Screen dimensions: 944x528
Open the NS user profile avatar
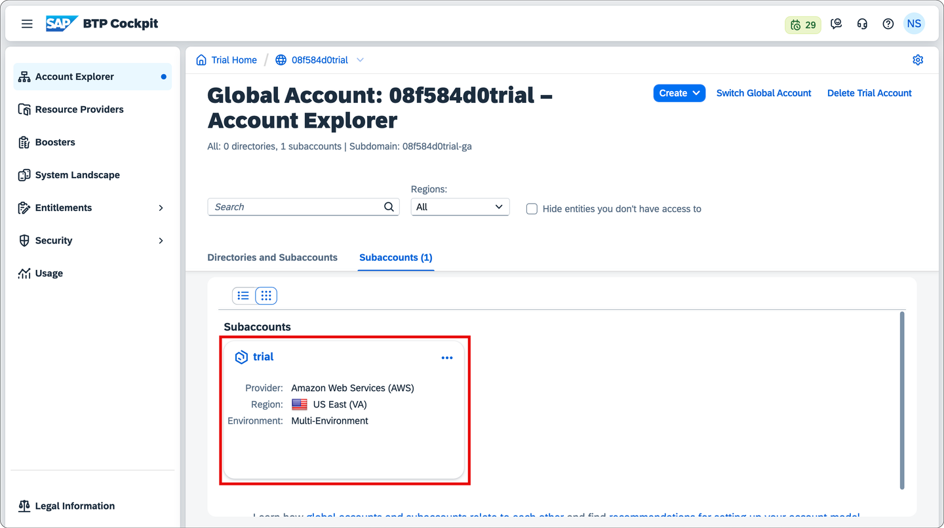point(914,24)
